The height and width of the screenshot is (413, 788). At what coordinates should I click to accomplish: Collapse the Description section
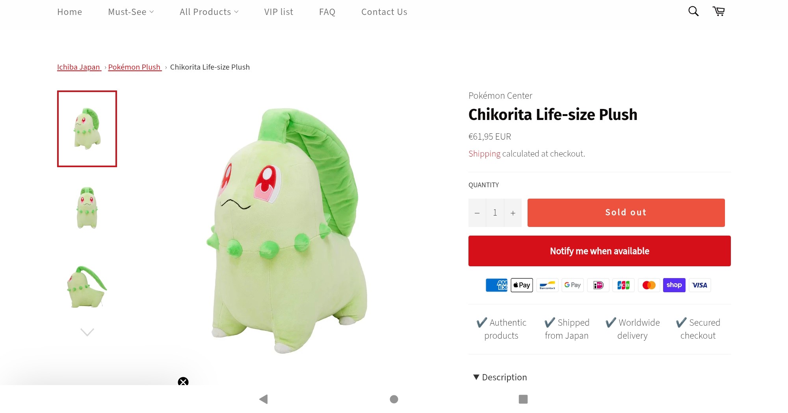click(500, 377)
